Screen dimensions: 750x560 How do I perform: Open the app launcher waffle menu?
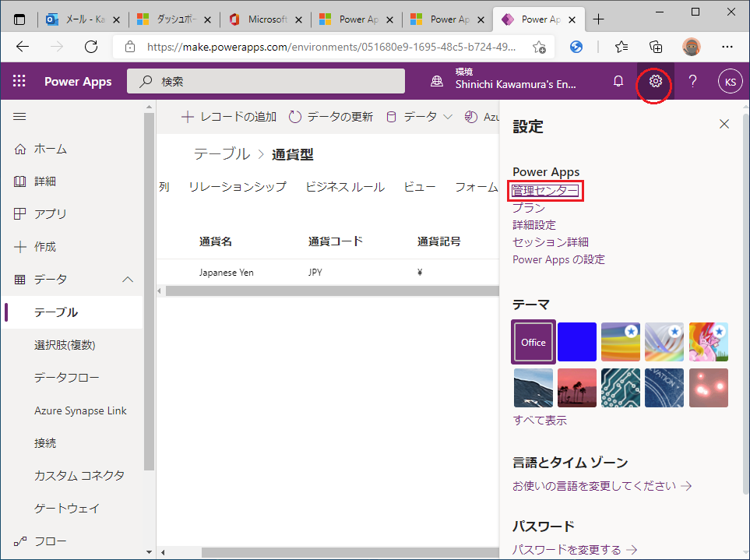[x=19, y=81]
